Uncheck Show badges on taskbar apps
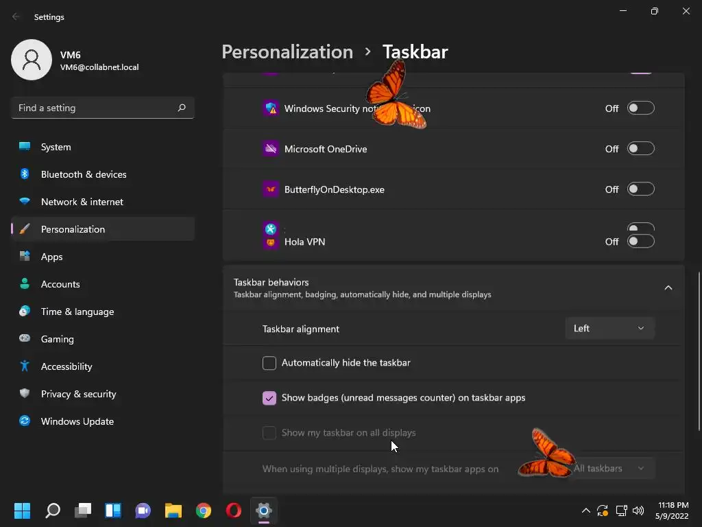This screenshot has height=527, width=702. coord(269,398)
